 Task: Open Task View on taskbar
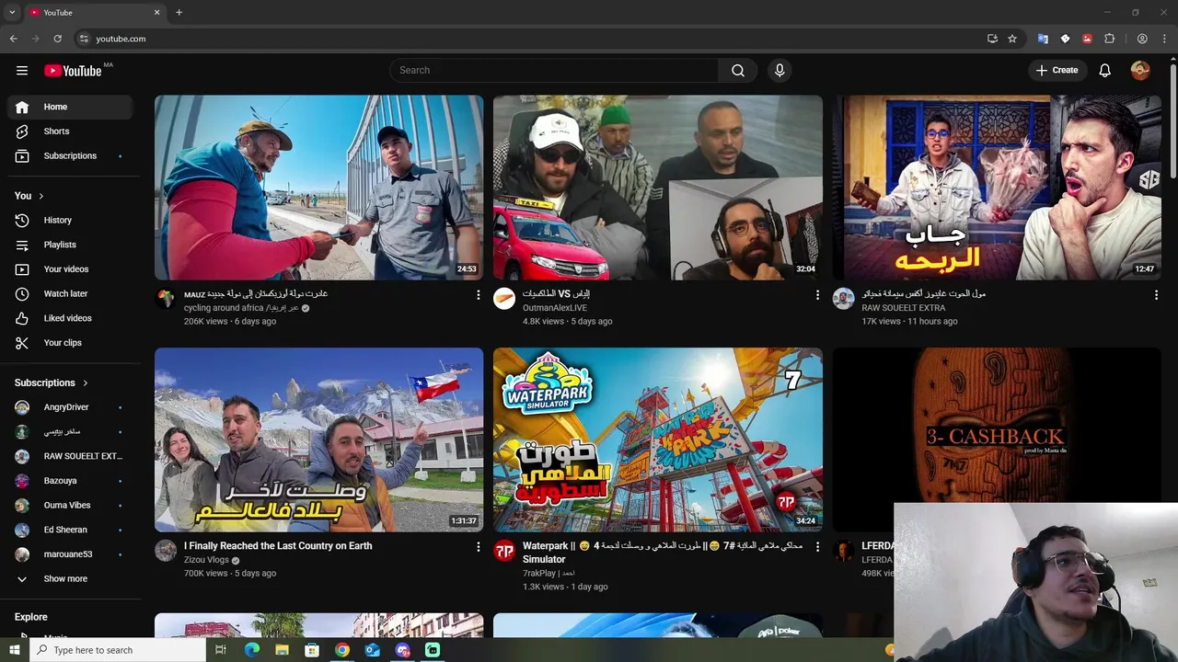point(220,650)
